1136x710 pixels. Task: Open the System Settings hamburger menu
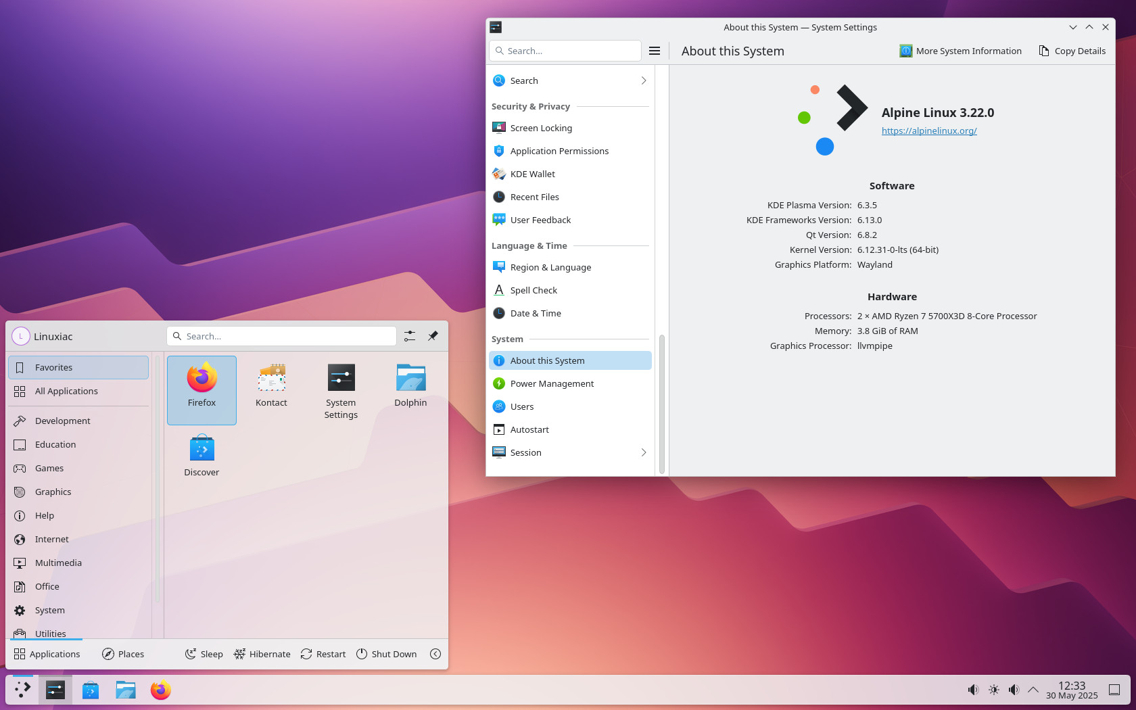click(654, 50)
